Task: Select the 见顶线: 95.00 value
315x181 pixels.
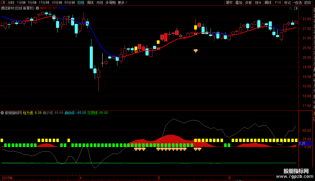Action: (x=98, y=113)
